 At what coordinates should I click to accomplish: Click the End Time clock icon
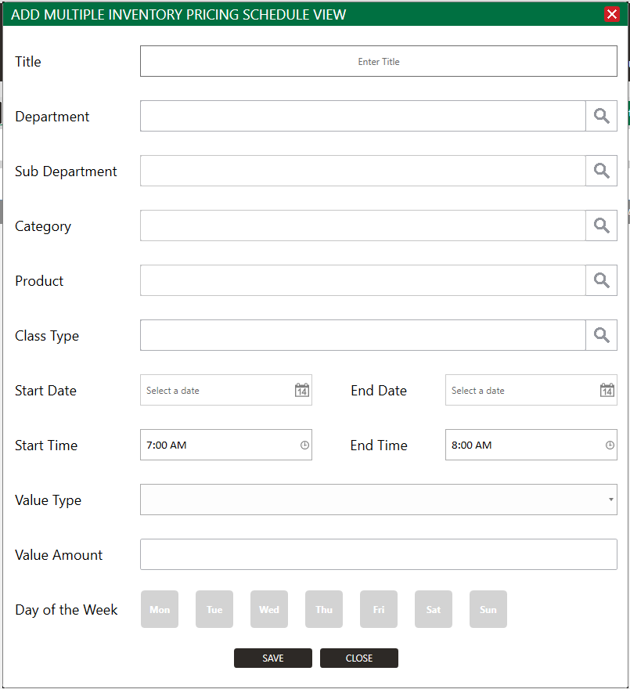610,445
